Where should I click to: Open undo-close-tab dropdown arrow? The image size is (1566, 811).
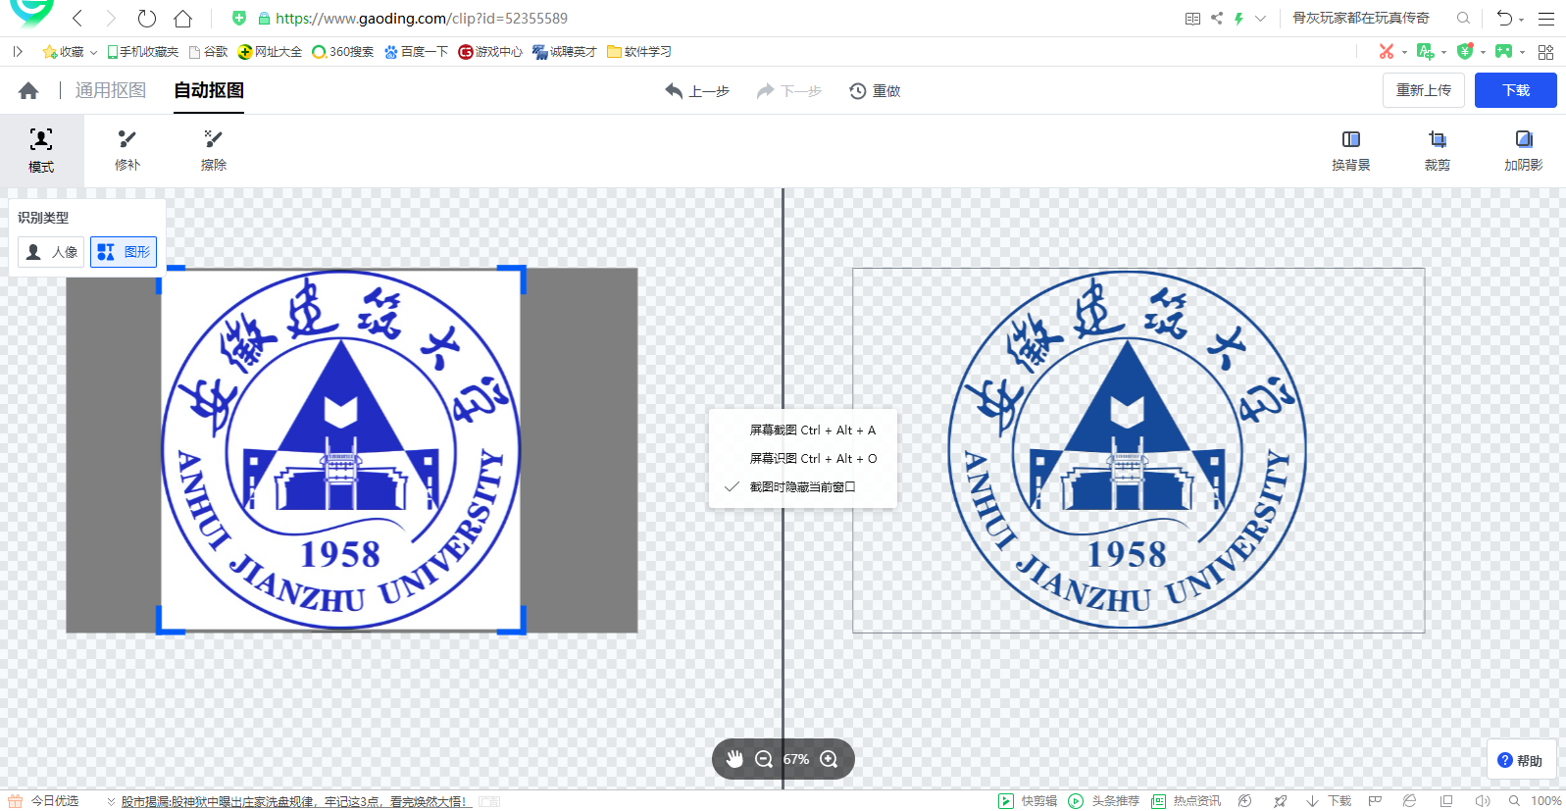tap(1521, 20)
